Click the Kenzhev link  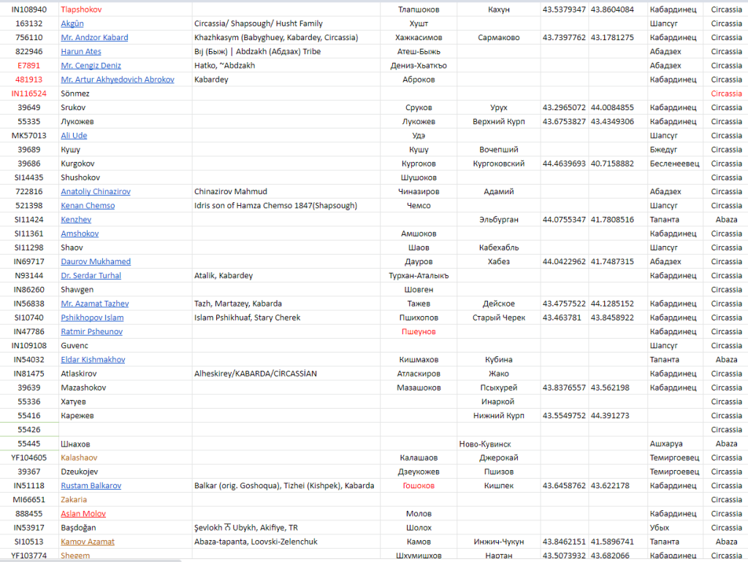click(x=76, y=220)
